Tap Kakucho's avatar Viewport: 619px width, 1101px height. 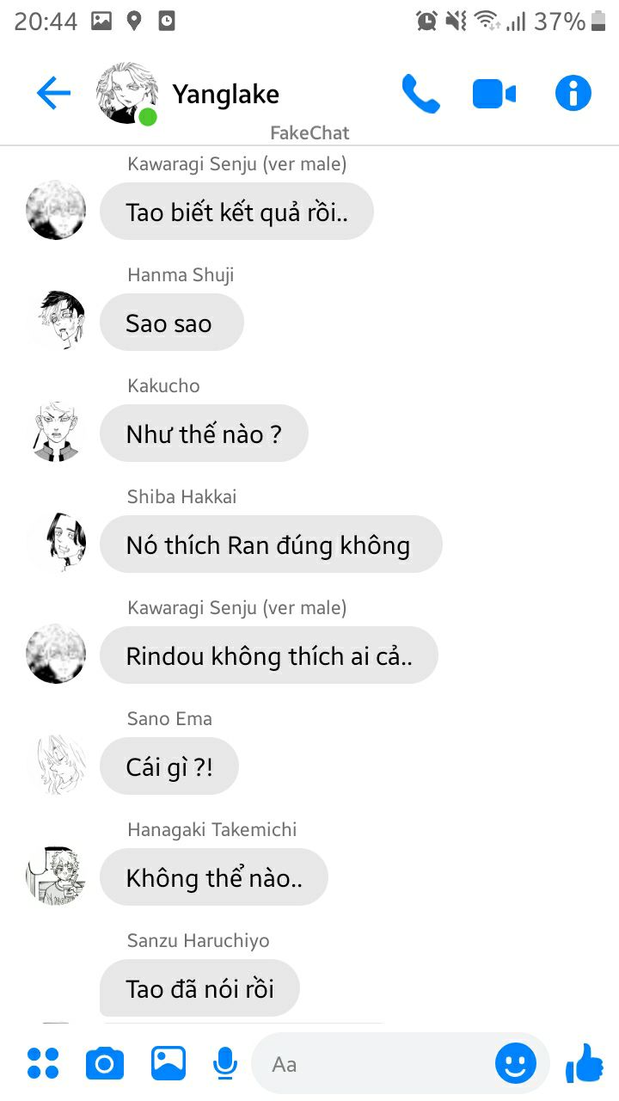[x=56, y=432]
